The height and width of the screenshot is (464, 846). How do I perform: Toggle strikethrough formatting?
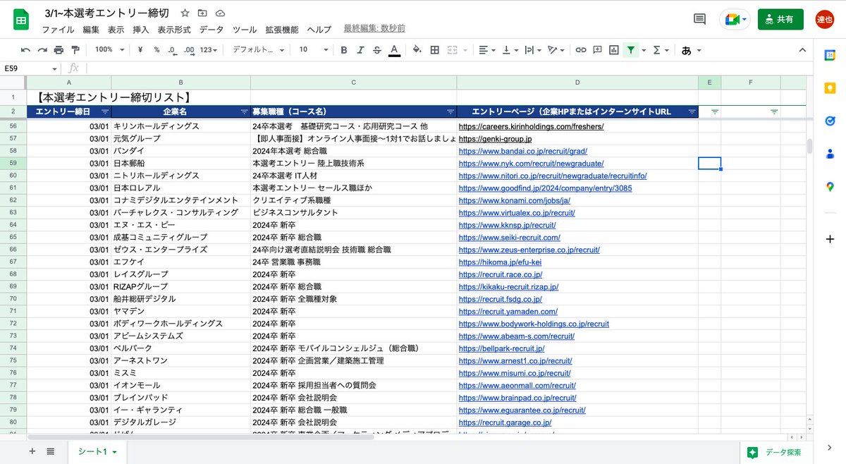[x=377, y=50]
